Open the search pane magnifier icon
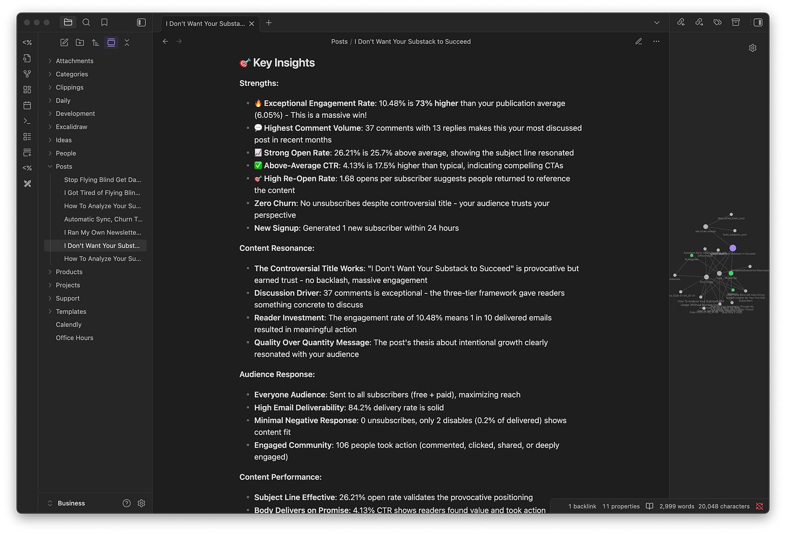This screenshot has width=786, height=534. click(x=86, y=22)
